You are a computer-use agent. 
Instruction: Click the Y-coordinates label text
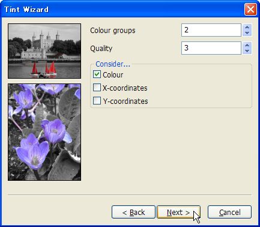click(x=125, y=101)
